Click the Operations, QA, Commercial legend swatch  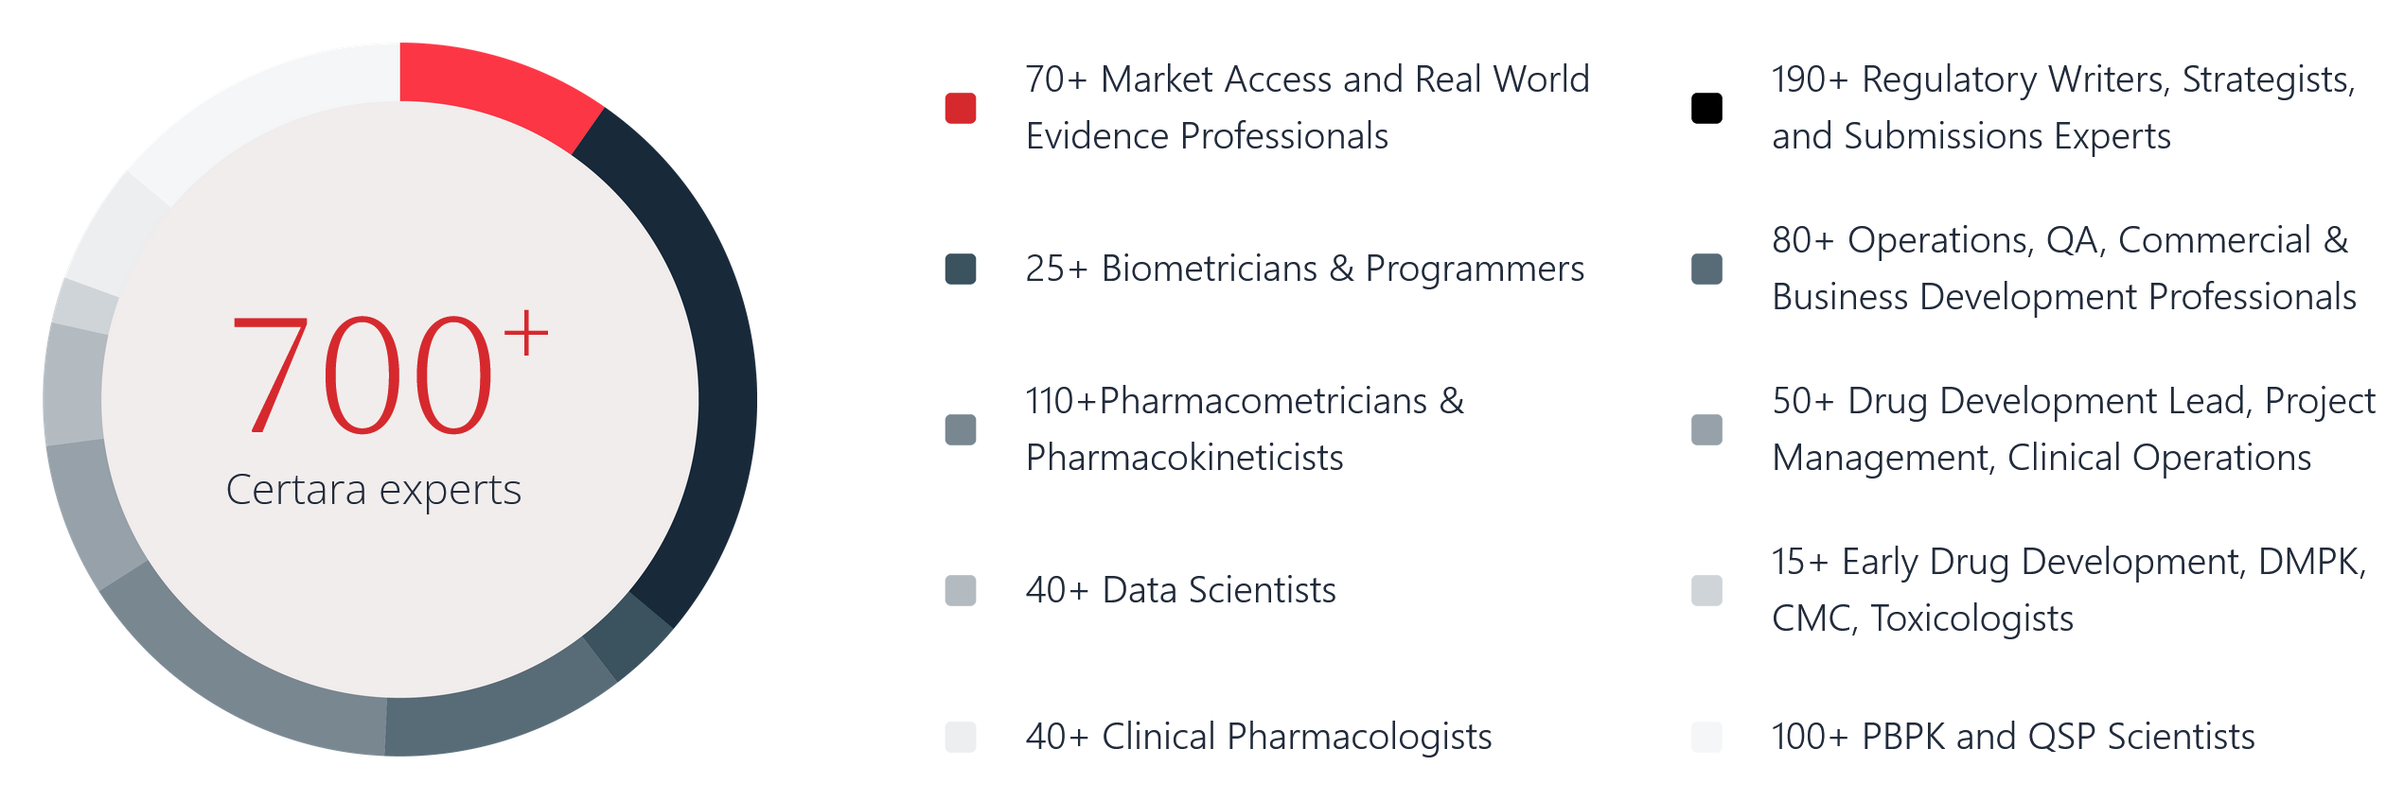(1706, 269)
